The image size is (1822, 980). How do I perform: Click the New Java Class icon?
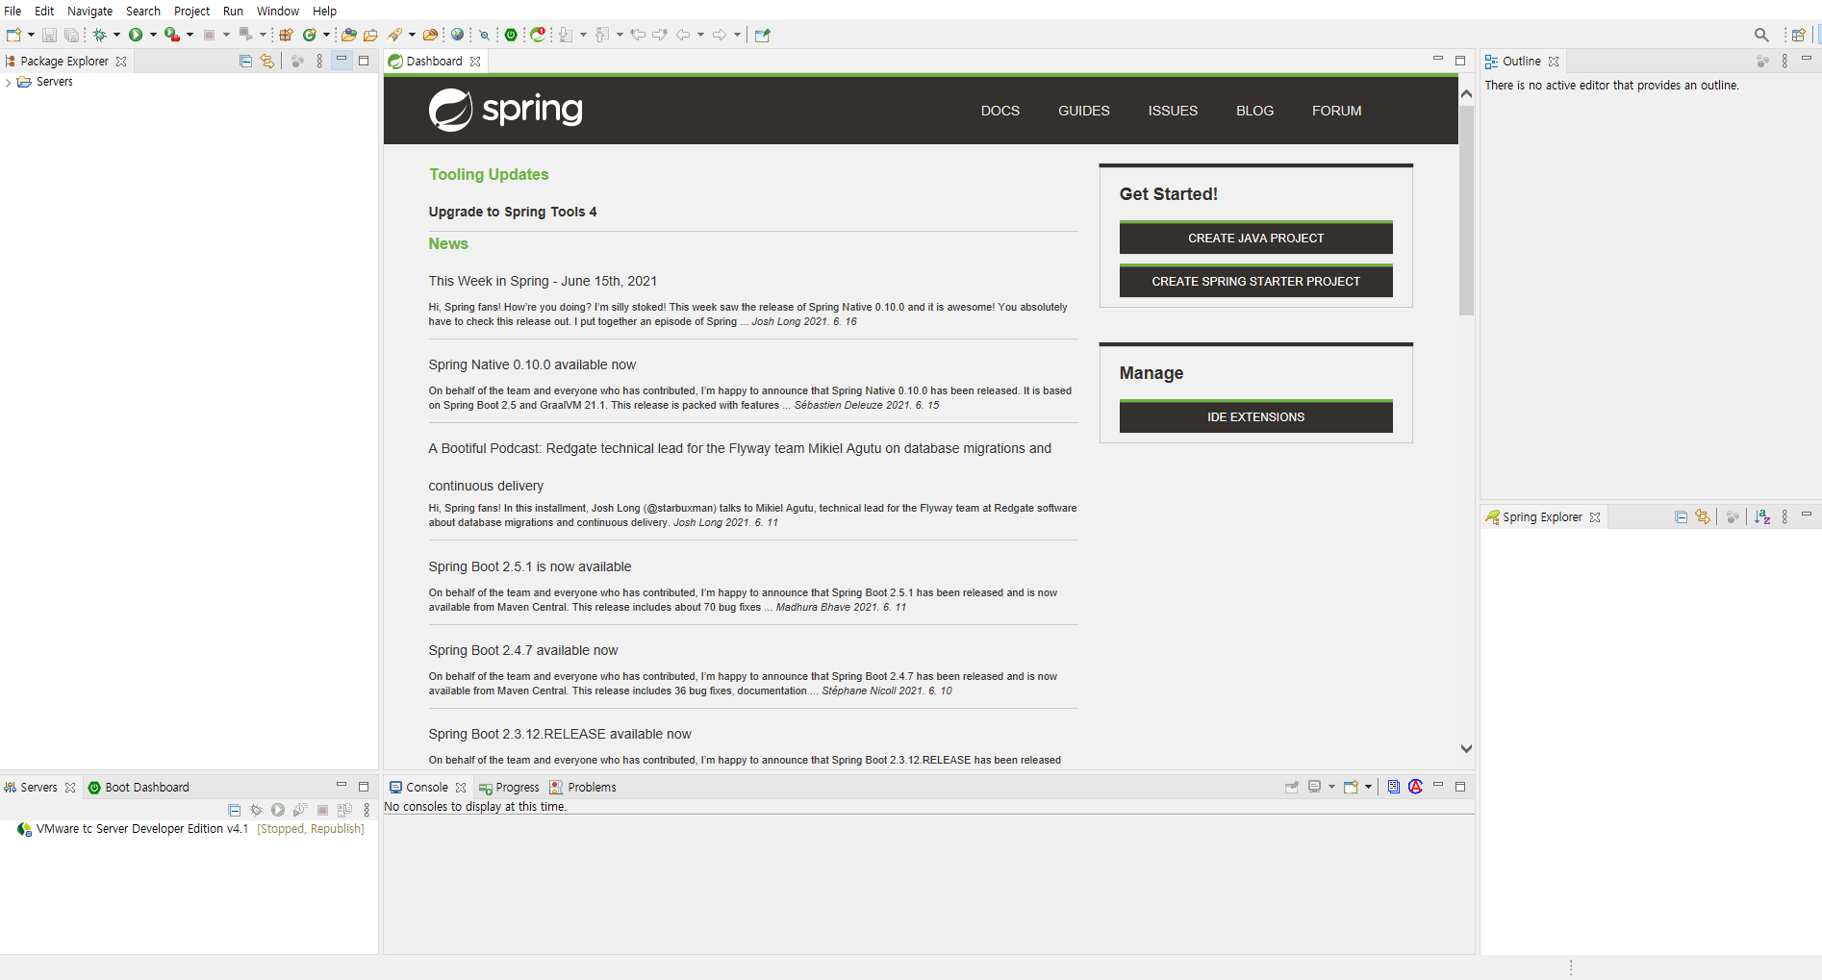tap(310, 35)
